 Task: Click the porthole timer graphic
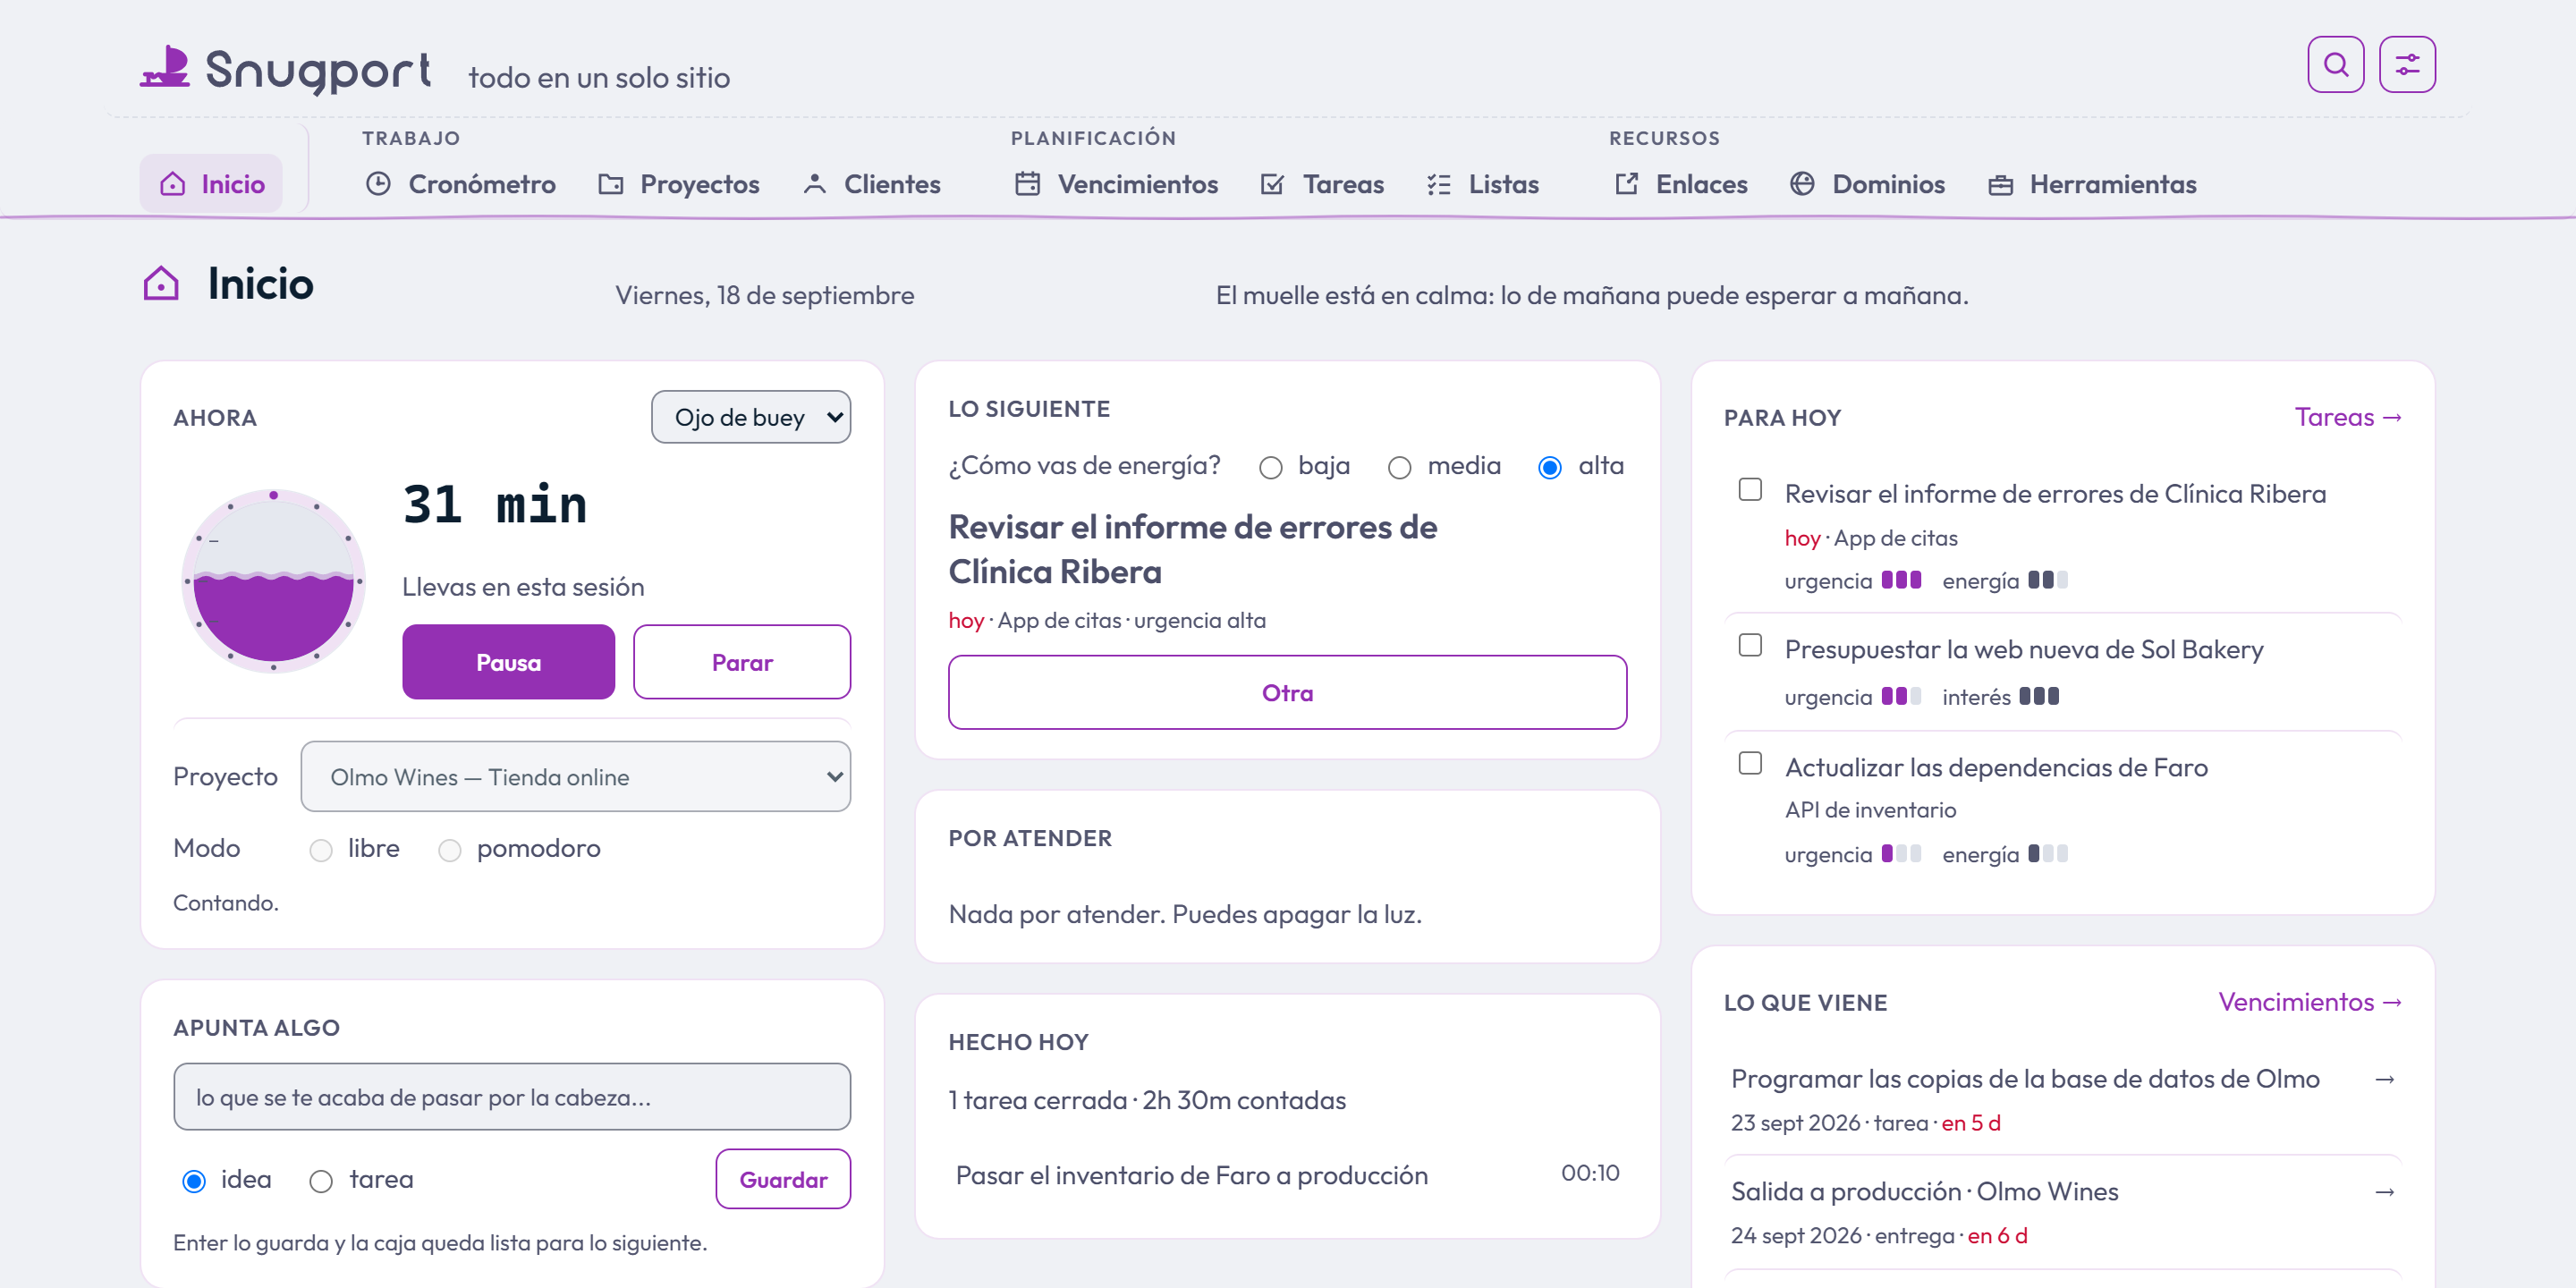pos(273,581)
